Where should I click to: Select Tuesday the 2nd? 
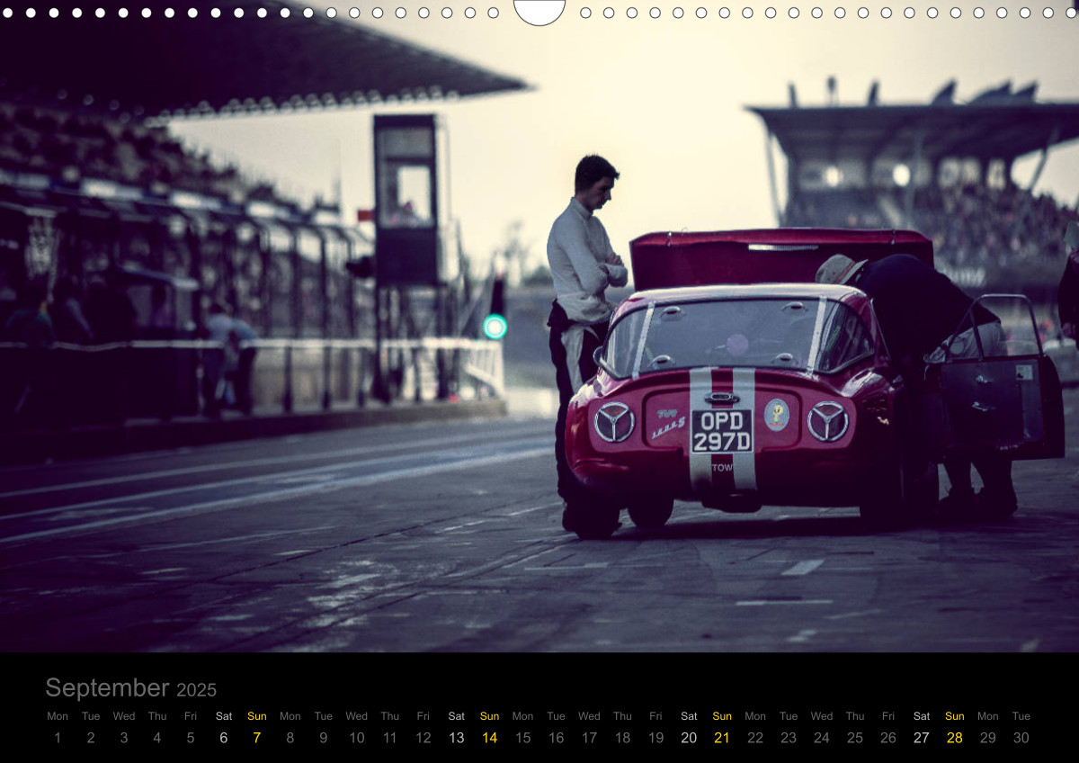pyautogui.click(x=91, y=738)
